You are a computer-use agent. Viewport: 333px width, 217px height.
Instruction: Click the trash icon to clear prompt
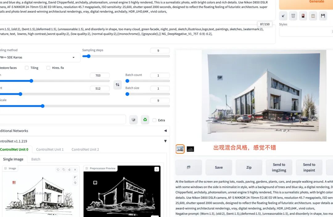(x=293, y=16)
